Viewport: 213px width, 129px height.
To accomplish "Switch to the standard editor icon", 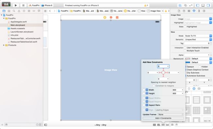I will pos(180,6).
